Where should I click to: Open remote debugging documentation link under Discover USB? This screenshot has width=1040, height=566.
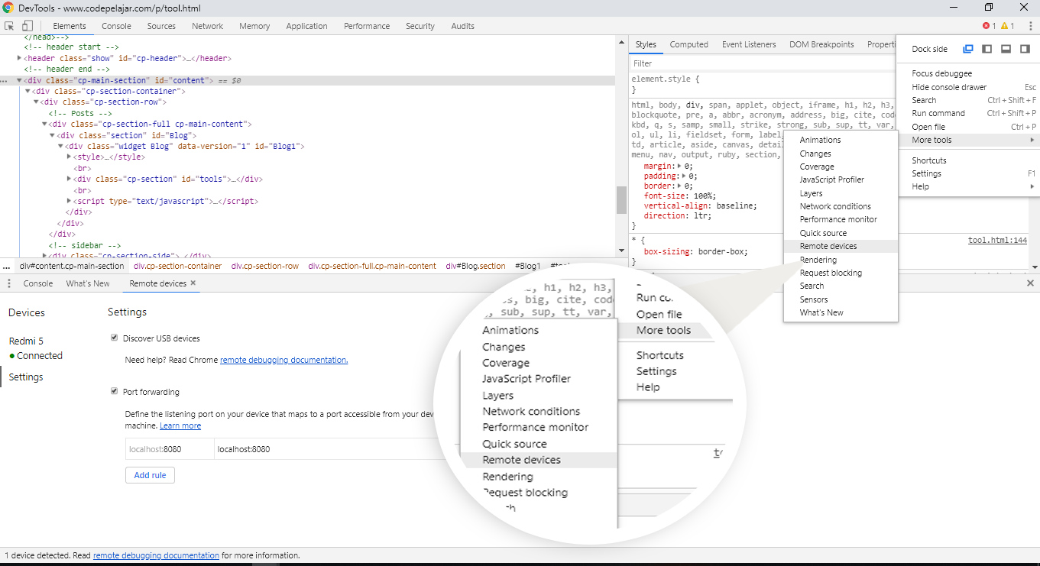tap(284, 360)
